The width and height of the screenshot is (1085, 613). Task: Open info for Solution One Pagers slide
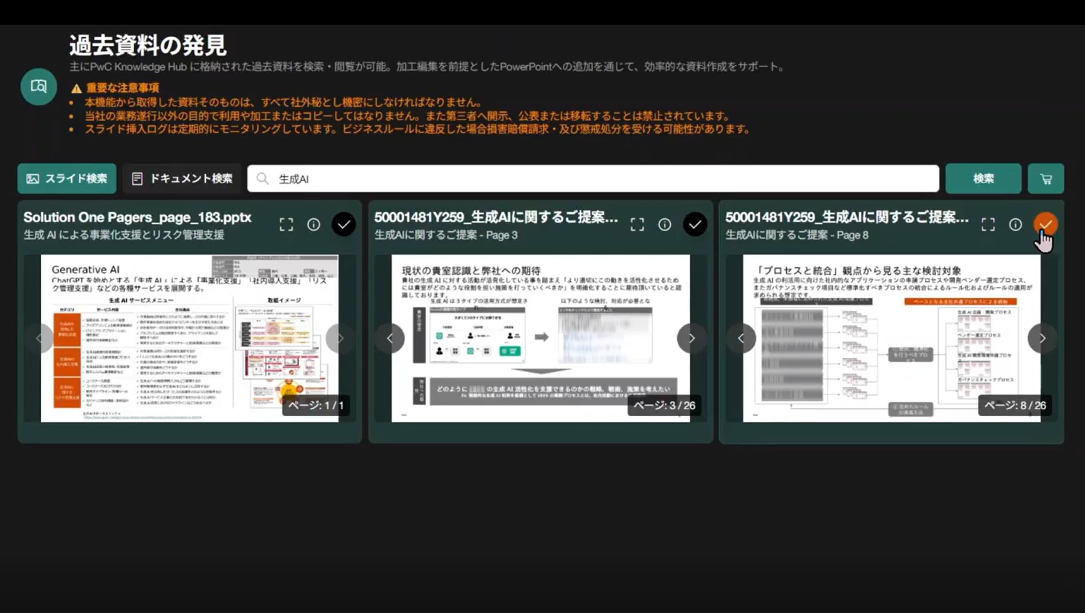313,224
